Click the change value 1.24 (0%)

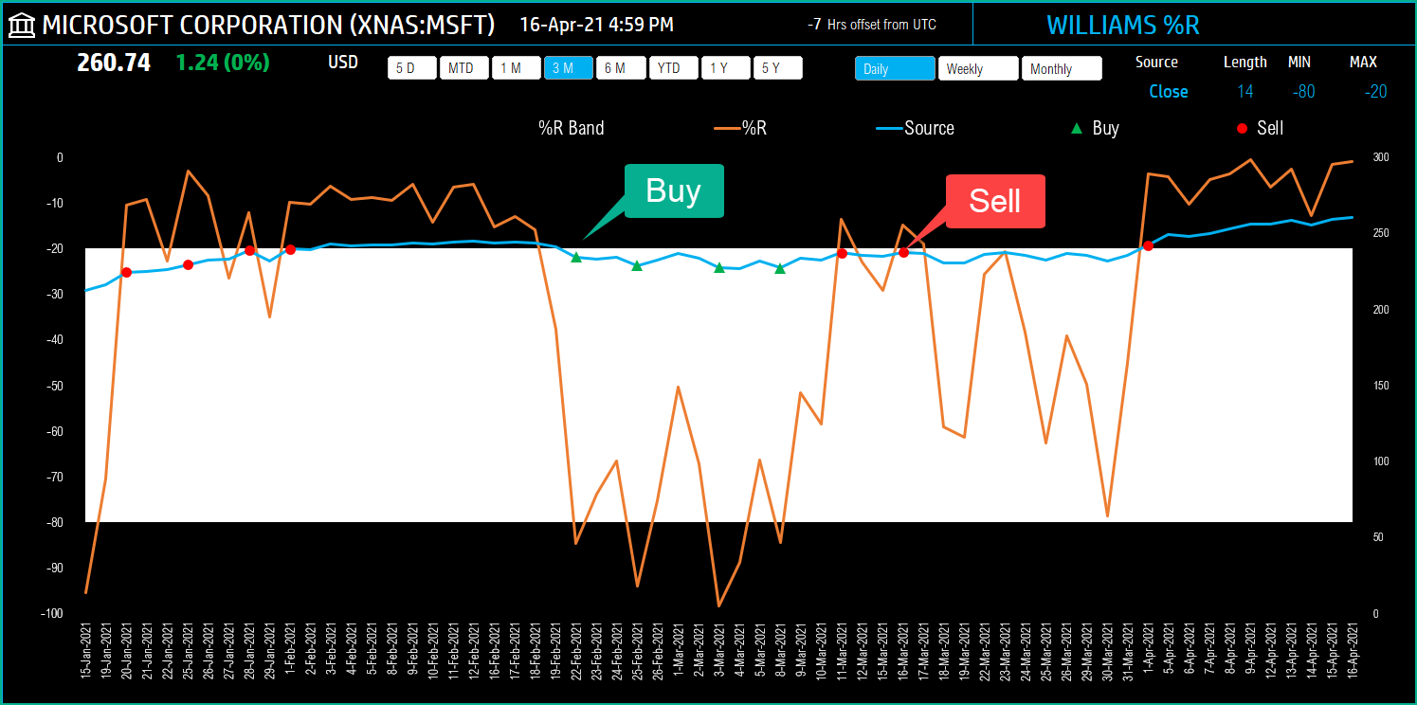223,63
